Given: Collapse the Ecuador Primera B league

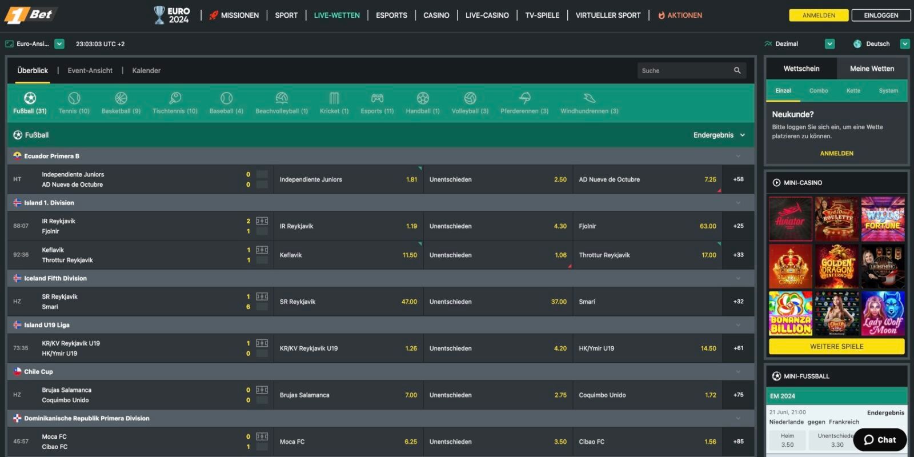Looking at the screenshot, I should [x=737, y=156].
